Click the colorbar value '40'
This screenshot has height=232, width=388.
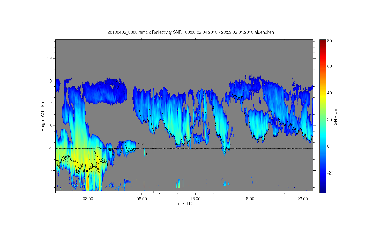click(330, 93)
